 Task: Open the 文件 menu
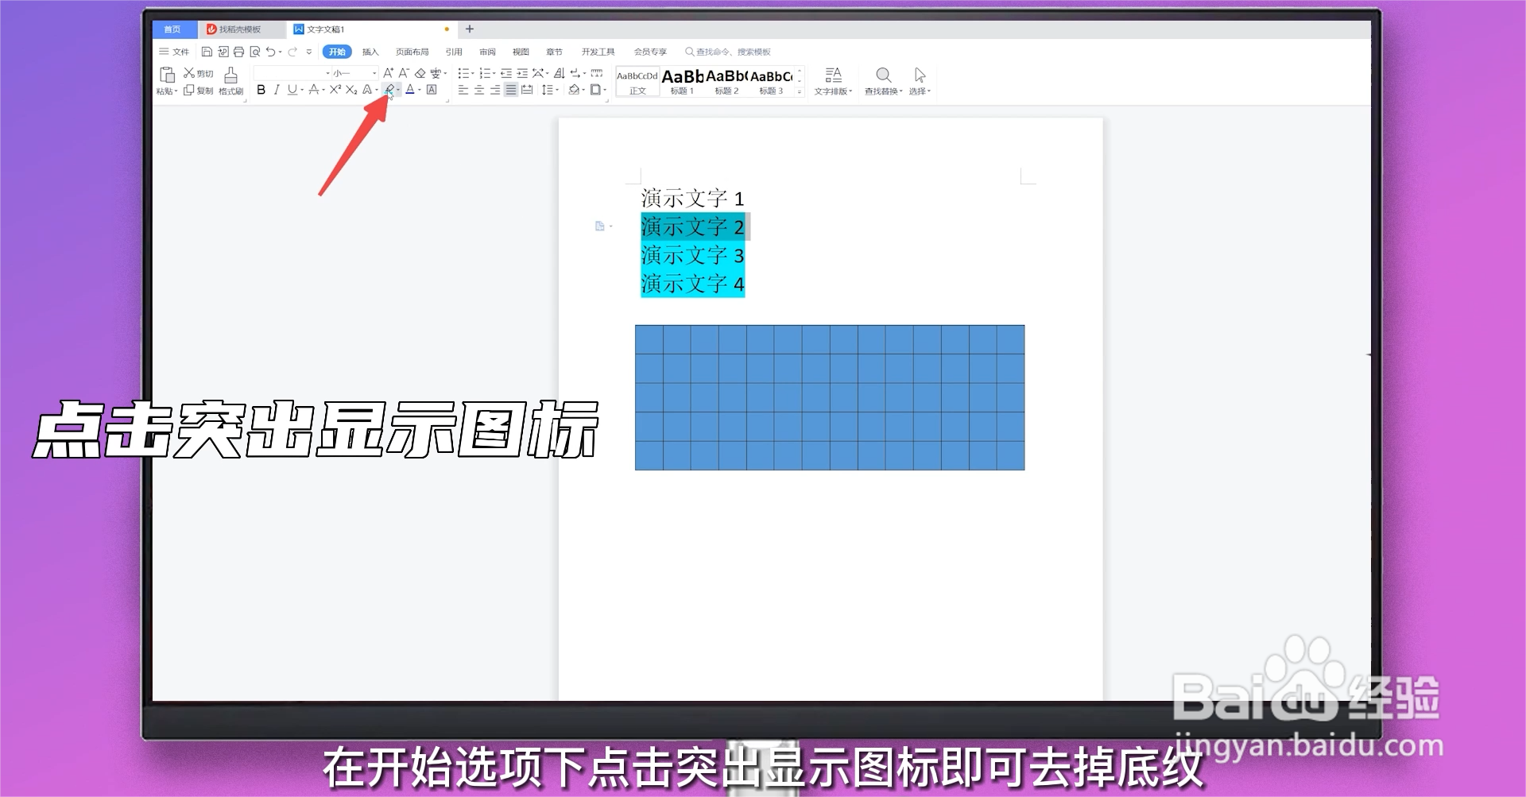[x=176, y=51]
